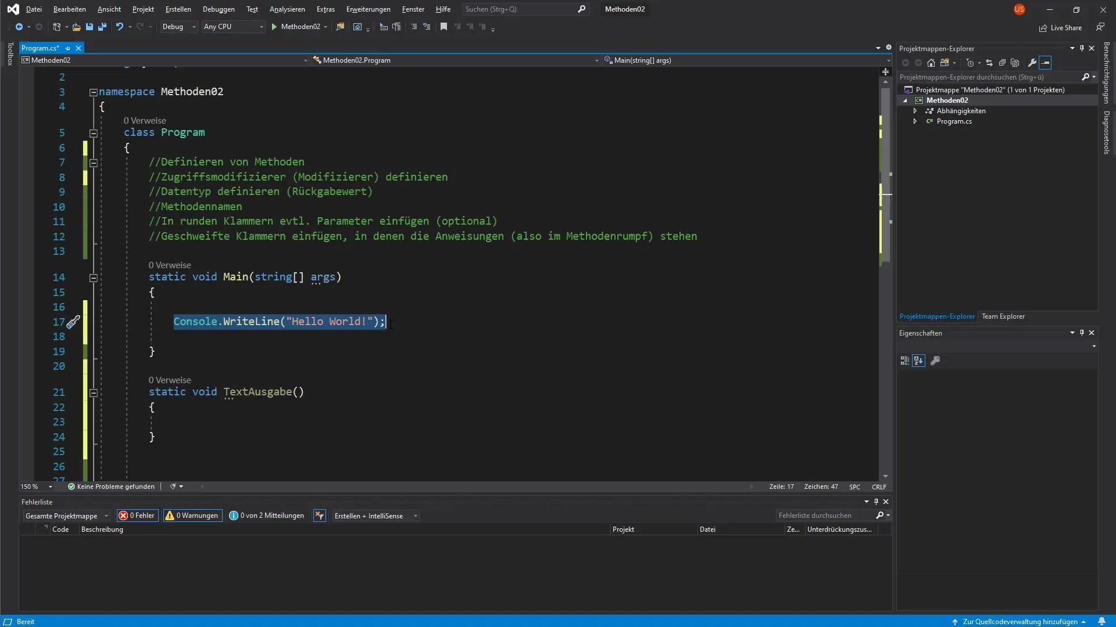
Task: Start debugging with the green play icon
Action: pos(274,27)
